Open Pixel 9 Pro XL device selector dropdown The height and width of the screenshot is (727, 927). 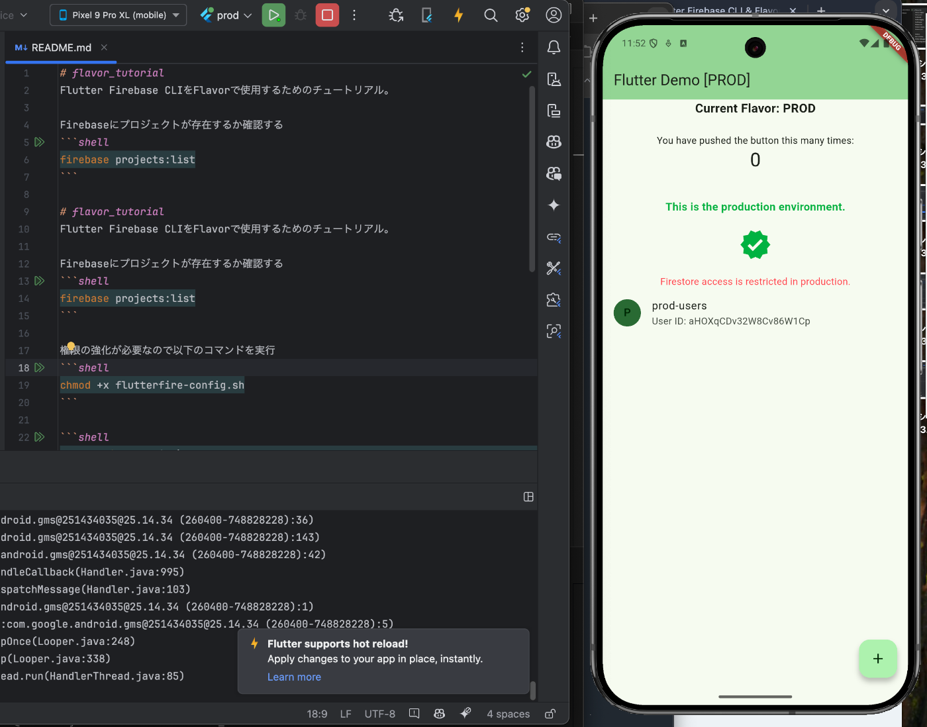(119, 15)
